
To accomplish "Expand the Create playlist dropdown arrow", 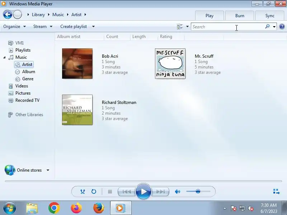I will [x=93, y=27].
